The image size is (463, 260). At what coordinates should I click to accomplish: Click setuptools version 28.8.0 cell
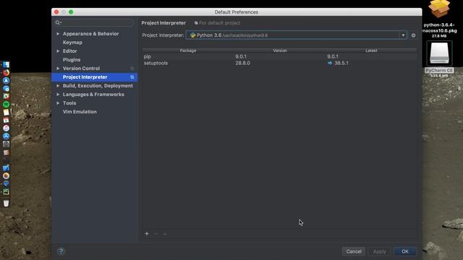[242, 63]
